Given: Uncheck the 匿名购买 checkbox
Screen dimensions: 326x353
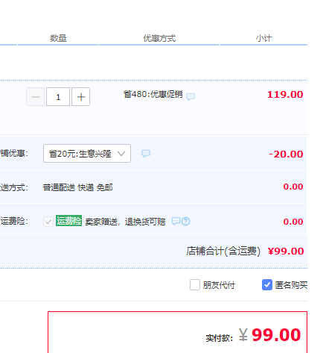Looking at the screenshot, I should point(267,285).
